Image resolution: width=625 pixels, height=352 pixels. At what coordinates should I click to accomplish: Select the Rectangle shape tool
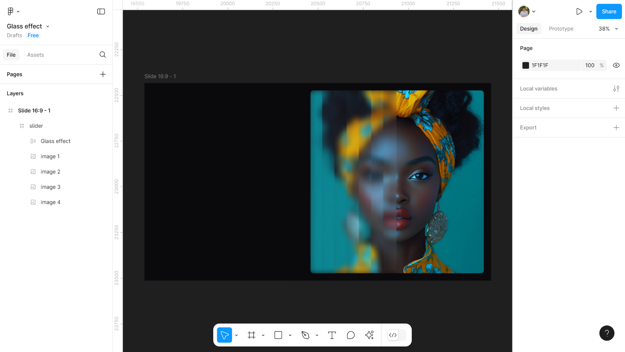[278, 335]
